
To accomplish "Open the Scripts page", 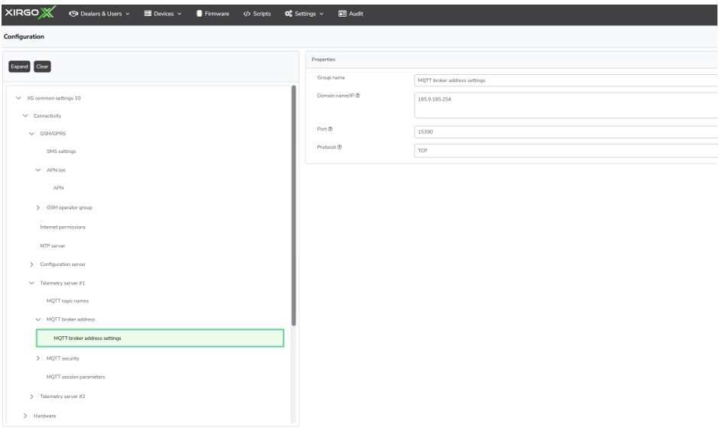I will (x=256, y=13).
